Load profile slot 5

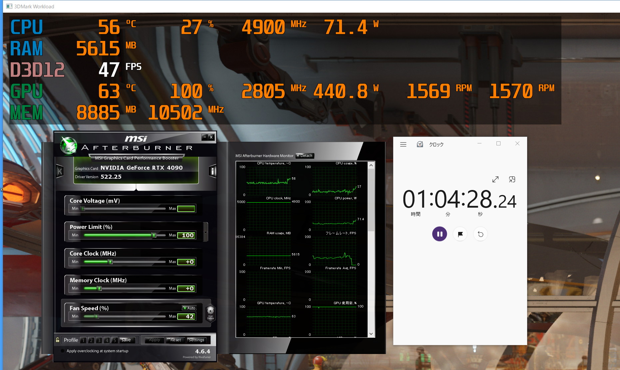115,340
